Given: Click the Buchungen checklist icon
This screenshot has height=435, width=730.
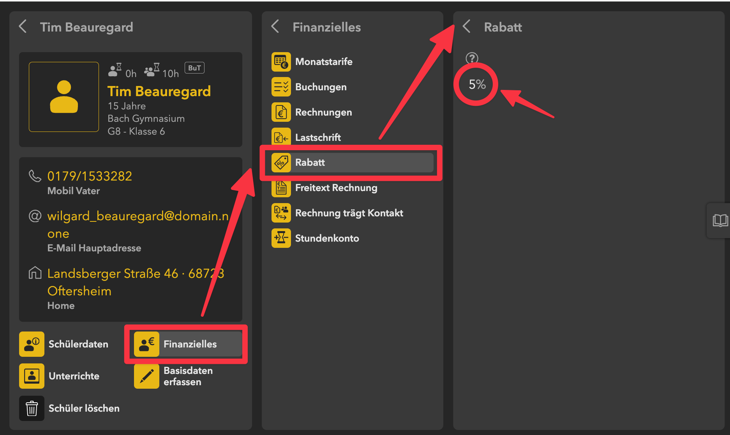Looking at the screenshot, I should coord(281,87).
